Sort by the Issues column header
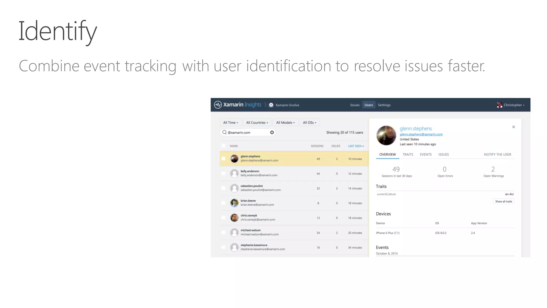The image size is (547, 308). coord(336,146)
